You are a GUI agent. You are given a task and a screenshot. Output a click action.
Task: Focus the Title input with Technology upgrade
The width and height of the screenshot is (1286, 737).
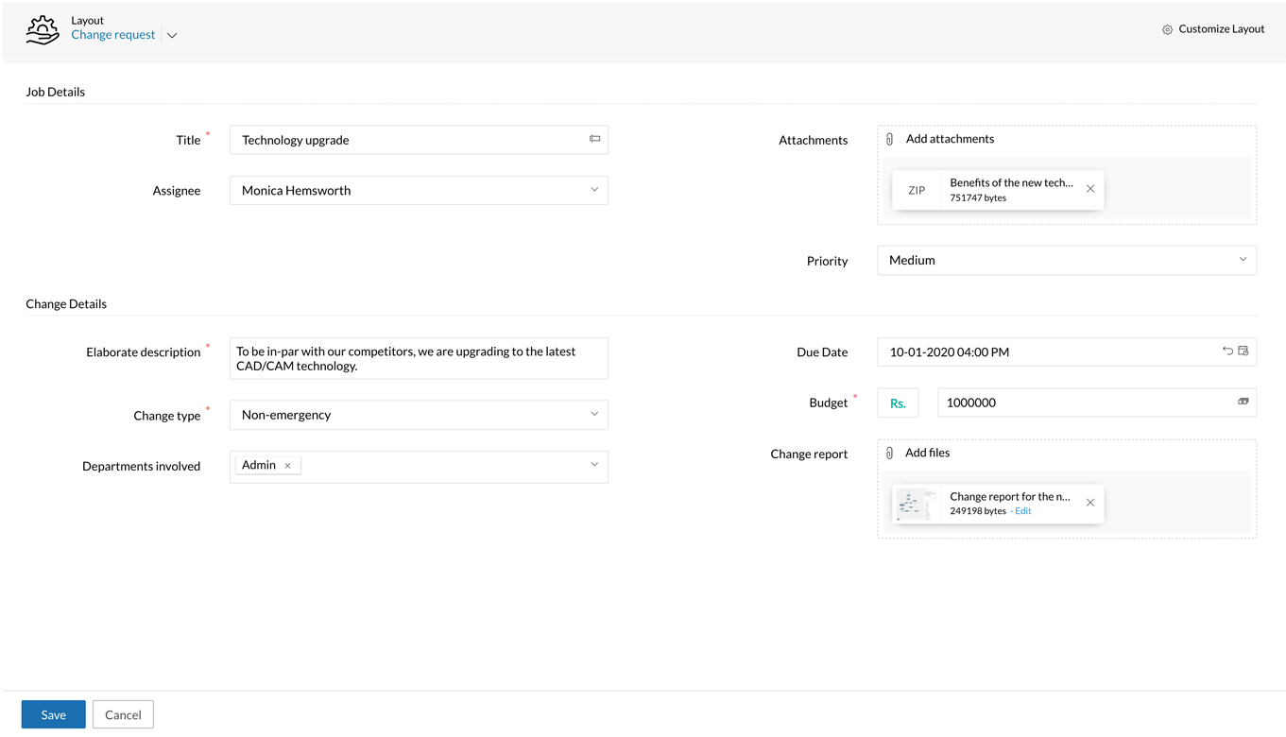419,140
